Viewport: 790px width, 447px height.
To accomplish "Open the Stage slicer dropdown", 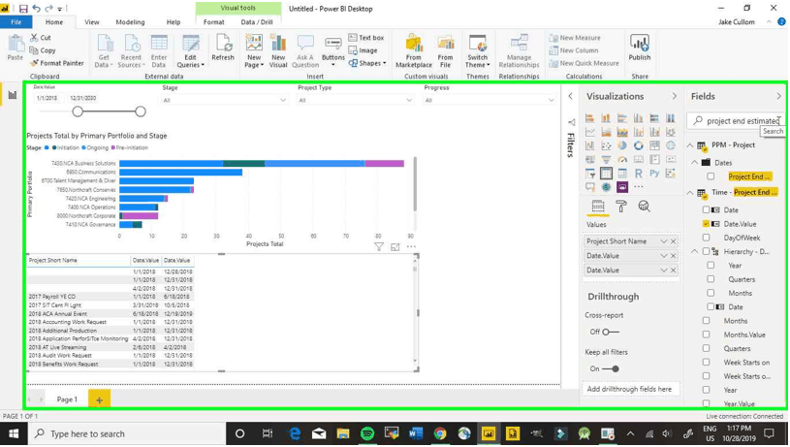I will pos(283,100).
